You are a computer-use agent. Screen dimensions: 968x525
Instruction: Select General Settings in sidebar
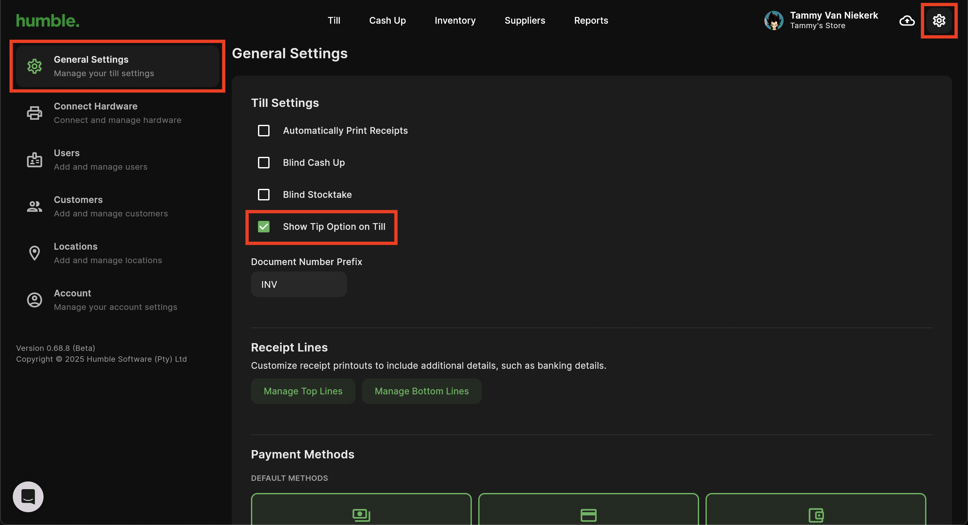click(117, 66)
